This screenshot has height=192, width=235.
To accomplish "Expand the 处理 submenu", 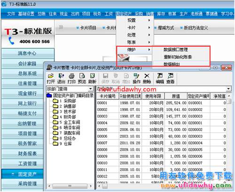I will (135, 35).
